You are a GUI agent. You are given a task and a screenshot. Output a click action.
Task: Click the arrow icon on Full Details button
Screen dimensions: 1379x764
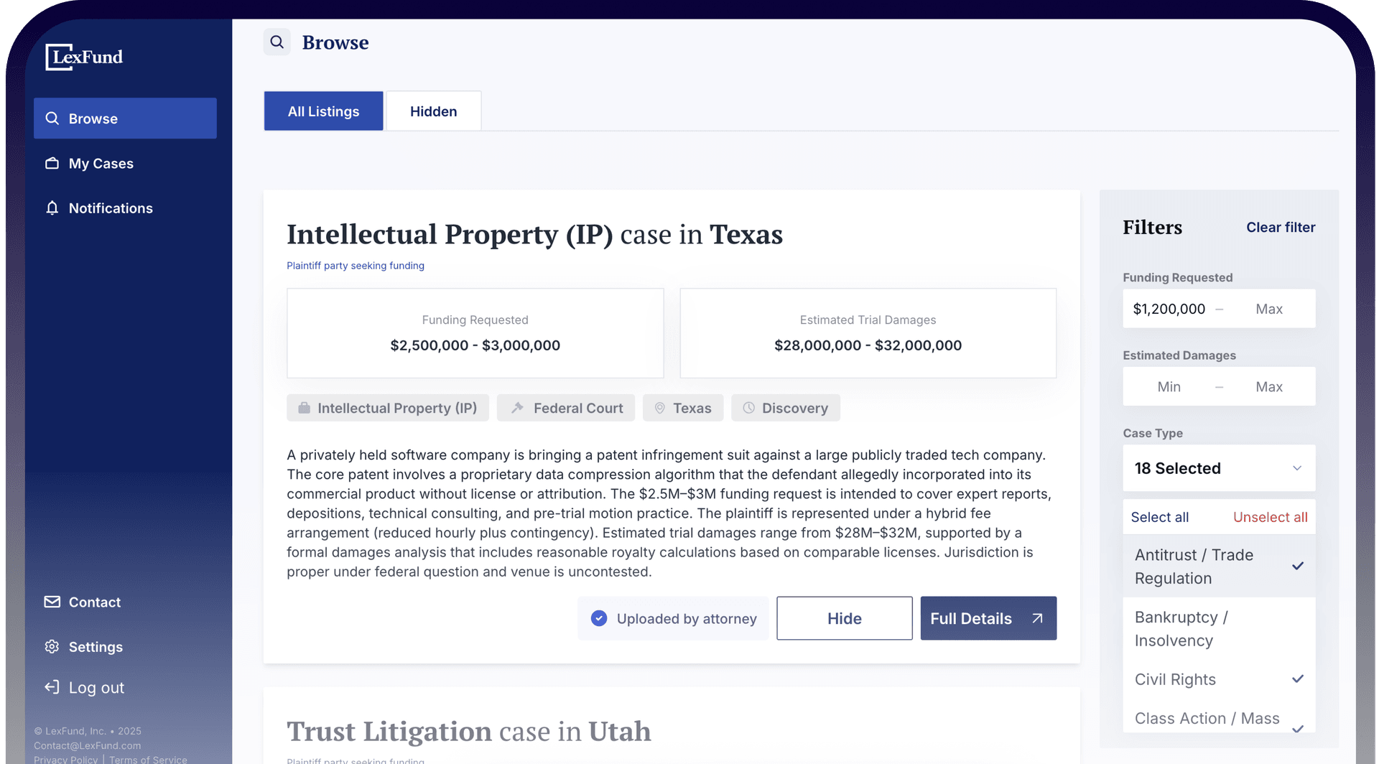[x=1037, y=618]
